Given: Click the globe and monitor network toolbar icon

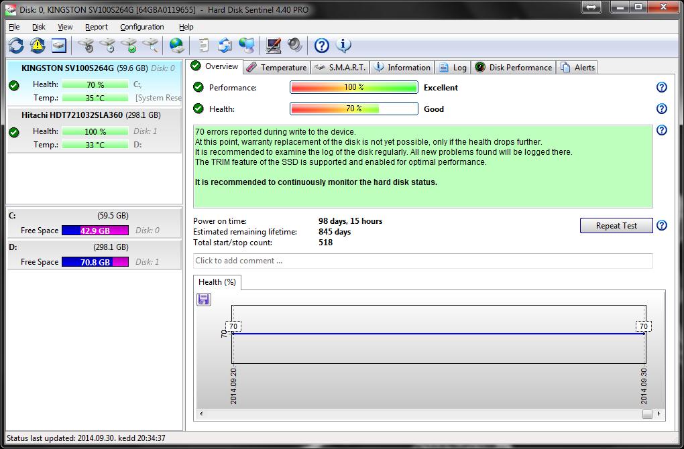Looking at the screenshot, I should [x=247, y=46].
